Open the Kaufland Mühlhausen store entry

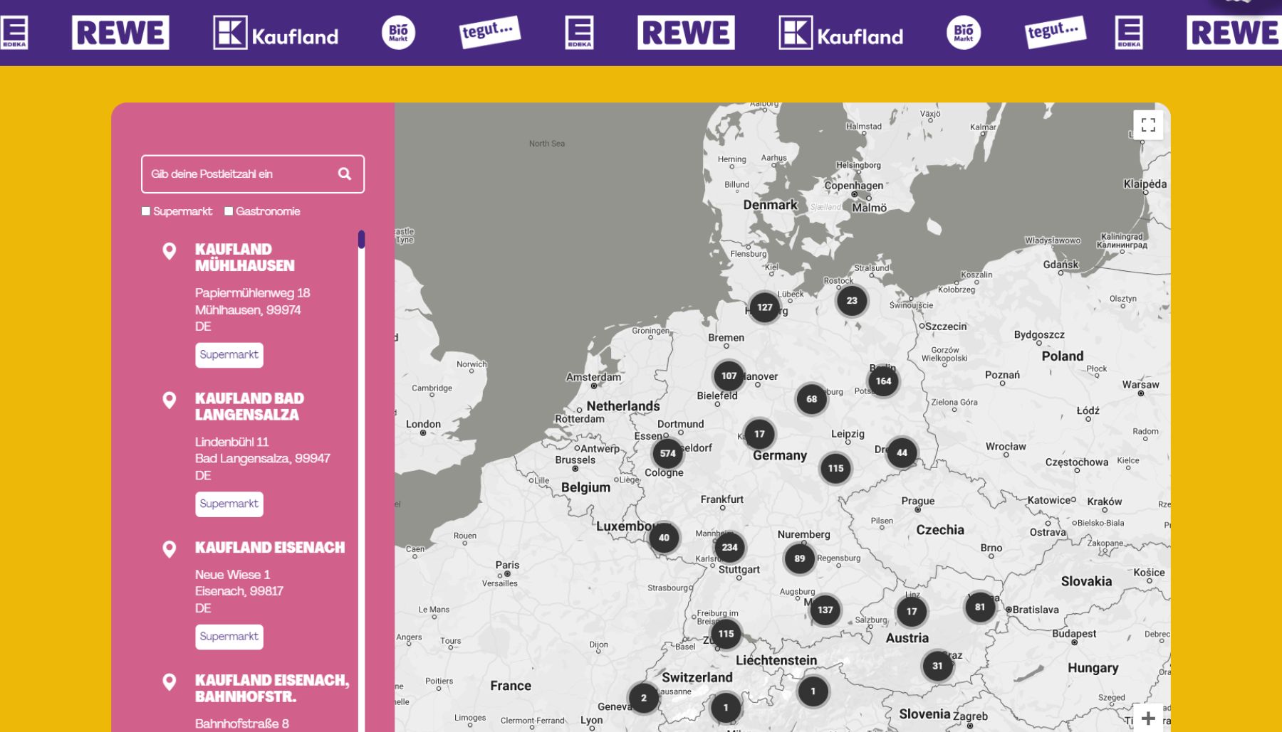click(244, 258)
